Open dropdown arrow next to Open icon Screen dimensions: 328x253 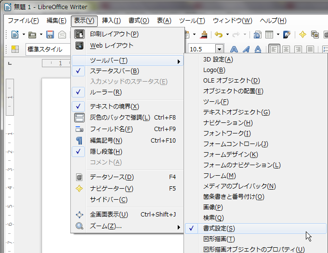(41, 35)
